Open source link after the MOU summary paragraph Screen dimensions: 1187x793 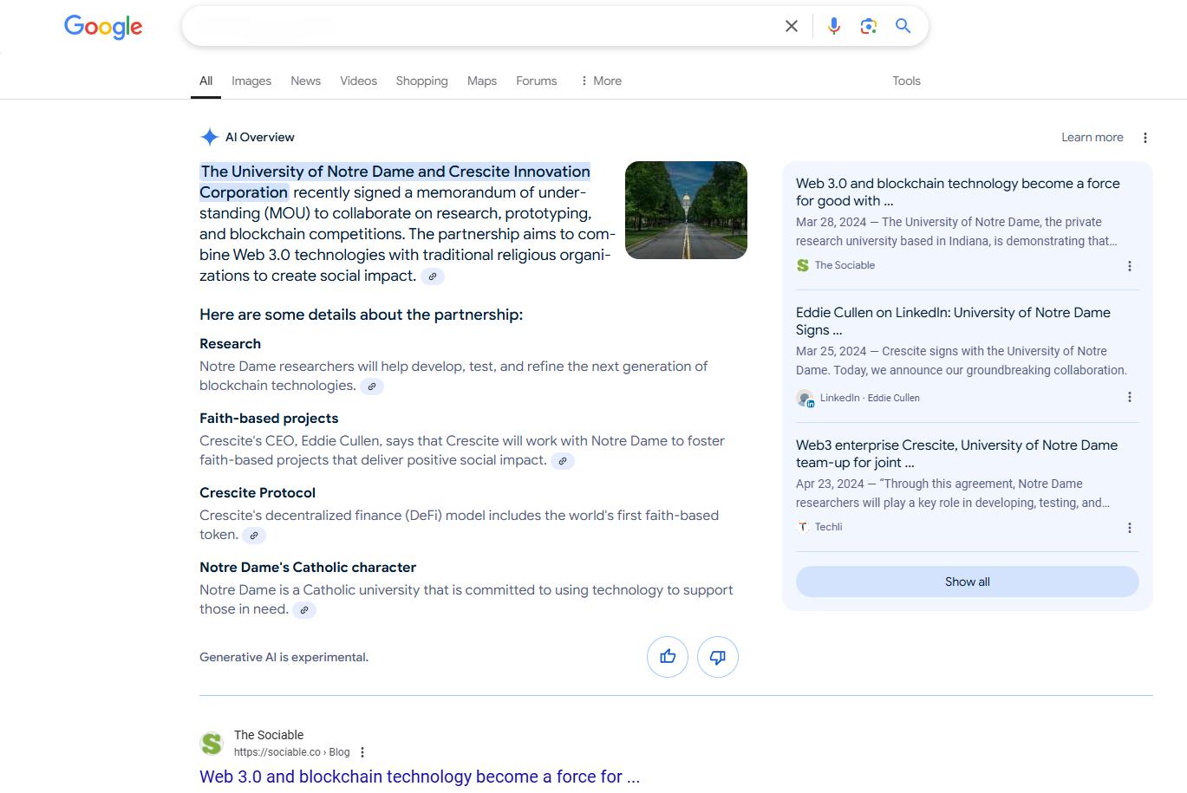(x=433, y=276)
